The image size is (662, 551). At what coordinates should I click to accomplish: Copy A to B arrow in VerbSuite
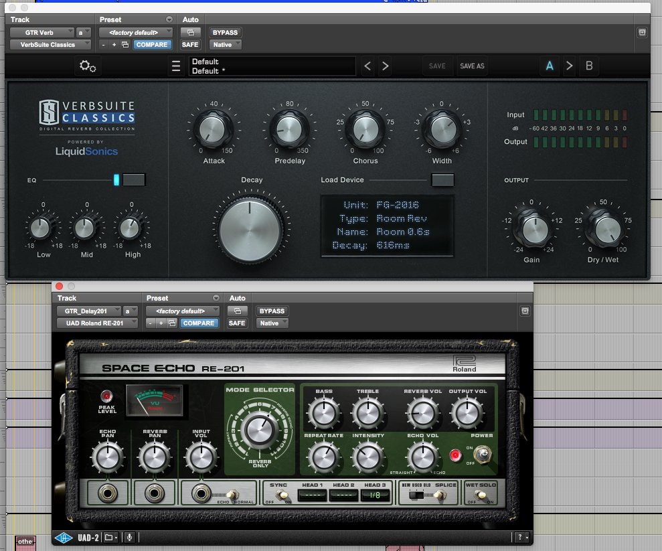[569, 66]
